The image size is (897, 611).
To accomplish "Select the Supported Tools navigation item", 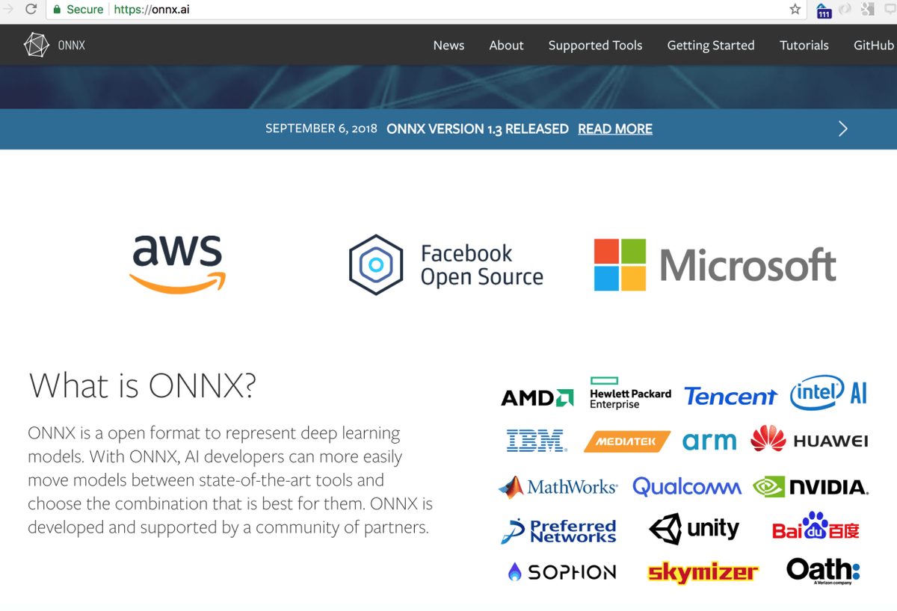I will [595, 45].
